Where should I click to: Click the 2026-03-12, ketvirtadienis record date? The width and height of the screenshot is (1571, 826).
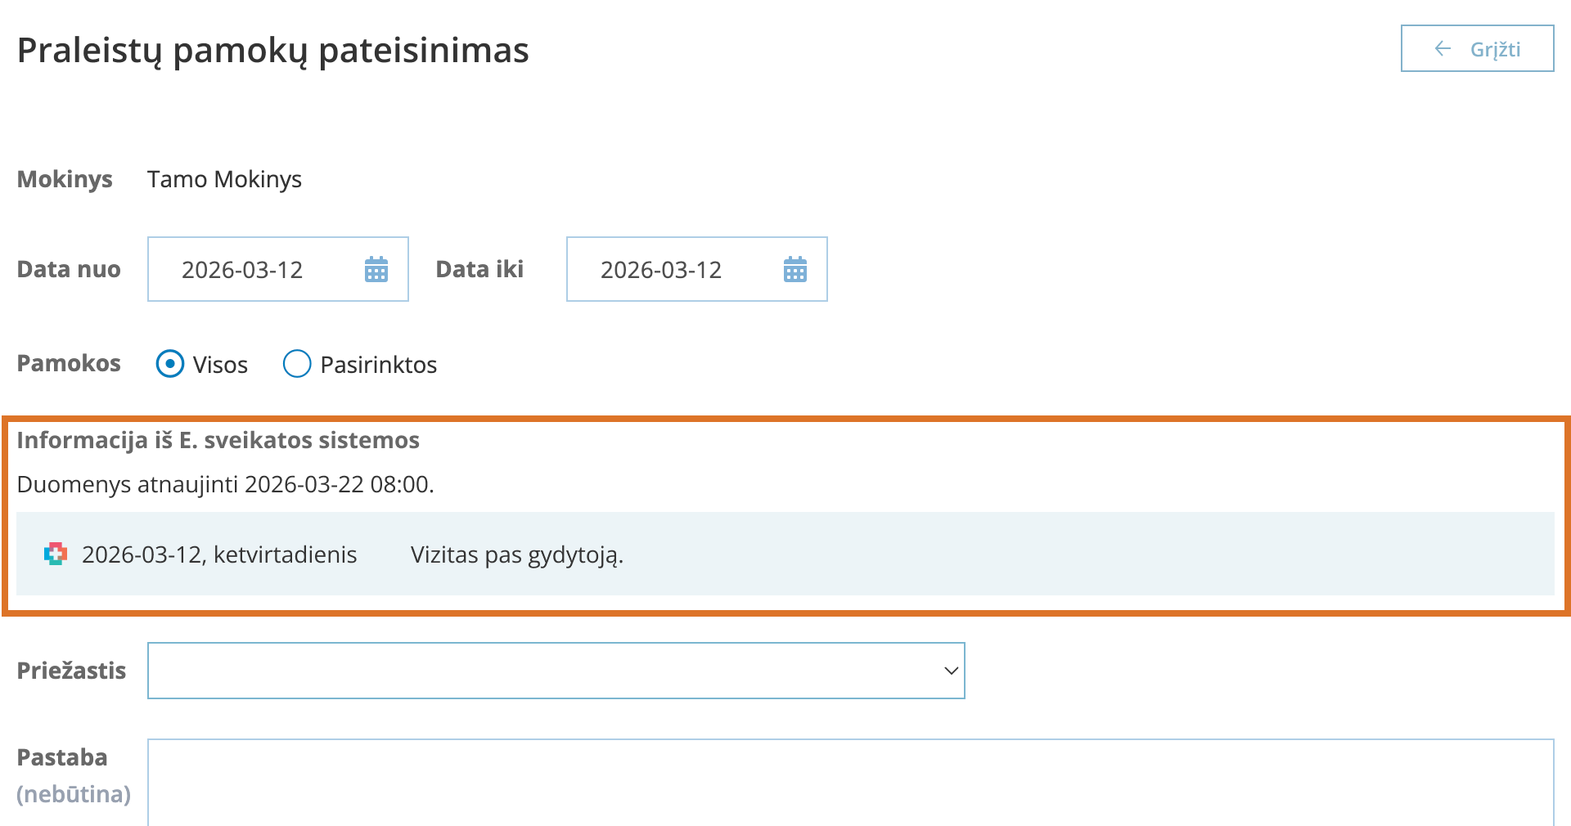pos(219,555)
